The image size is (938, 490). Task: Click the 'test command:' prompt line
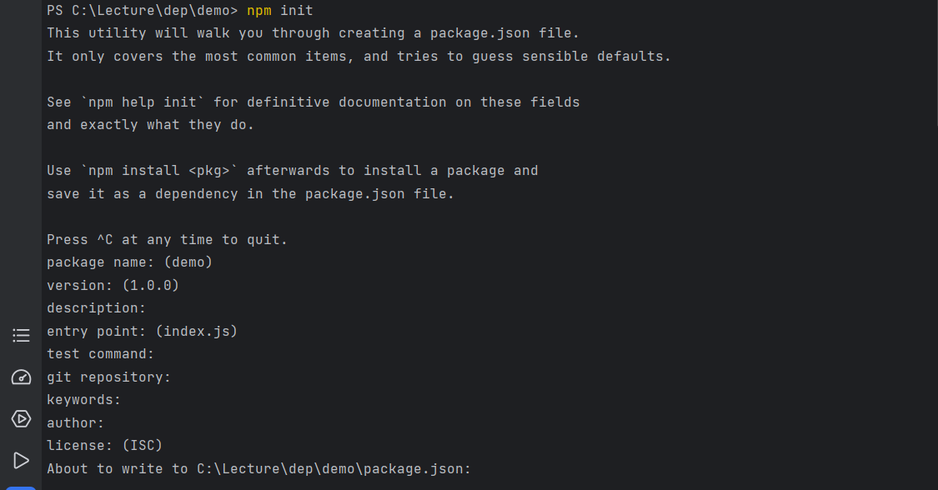[101, 354]
